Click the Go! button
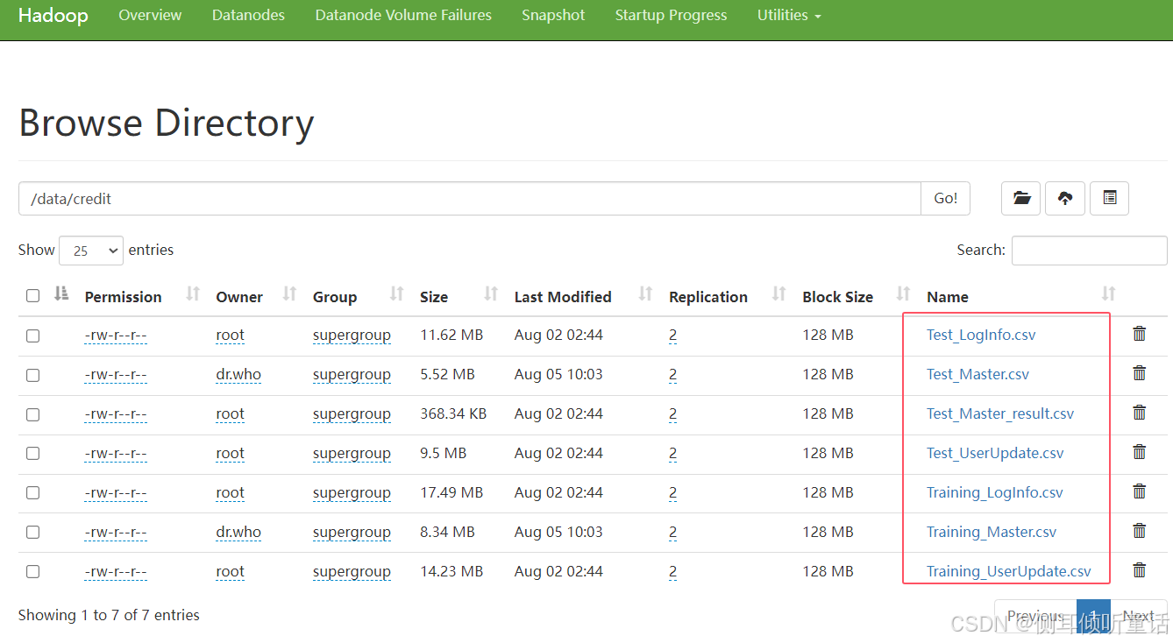The image size is (1173, 643). coord(946,199)
